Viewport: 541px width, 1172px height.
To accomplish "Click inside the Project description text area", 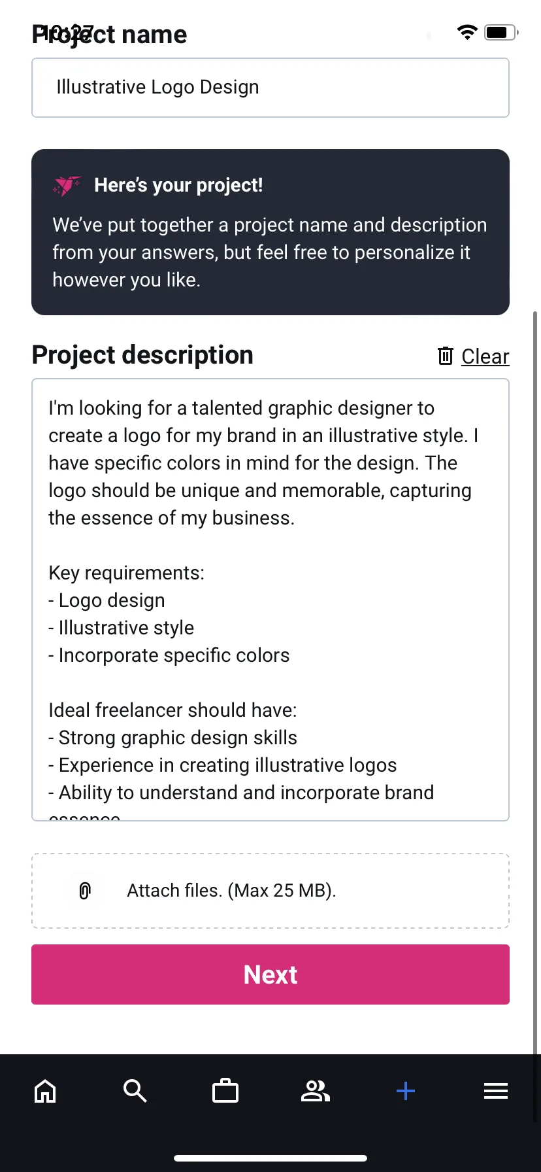I will (270, 600).
